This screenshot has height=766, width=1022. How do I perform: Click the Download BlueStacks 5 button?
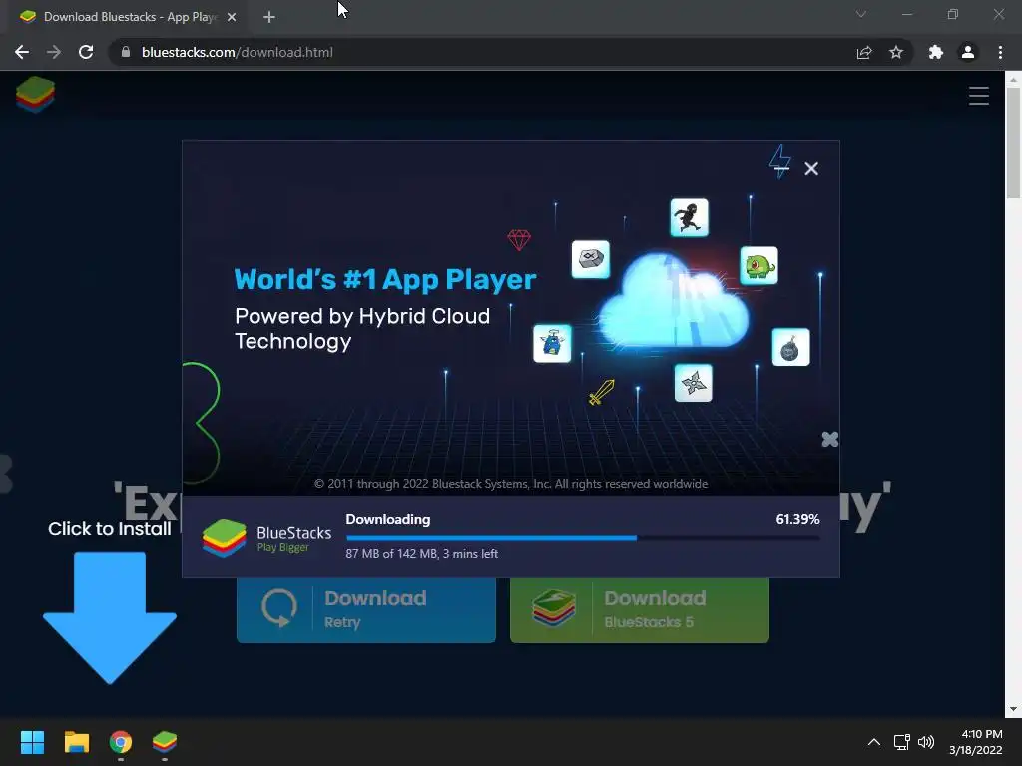click(640, 610)
